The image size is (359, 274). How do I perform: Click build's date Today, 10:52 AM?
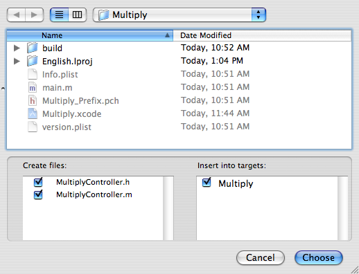click(215, 48)
